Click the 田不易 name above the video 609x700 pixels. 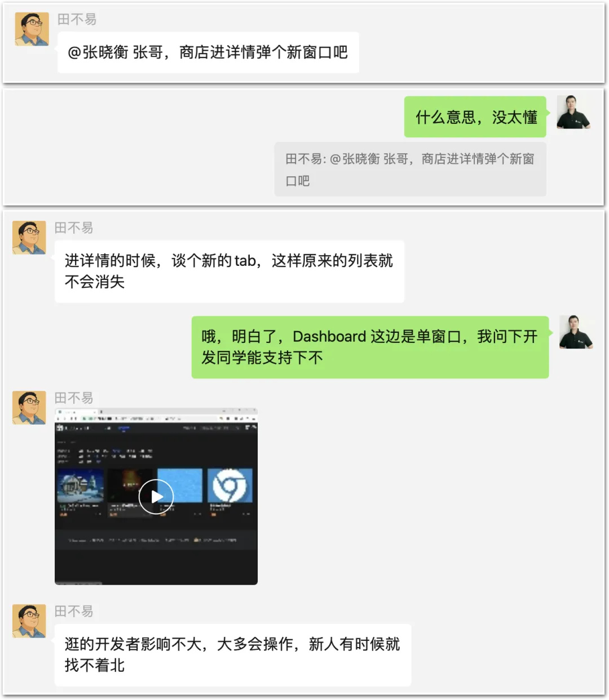pos(74,398)
